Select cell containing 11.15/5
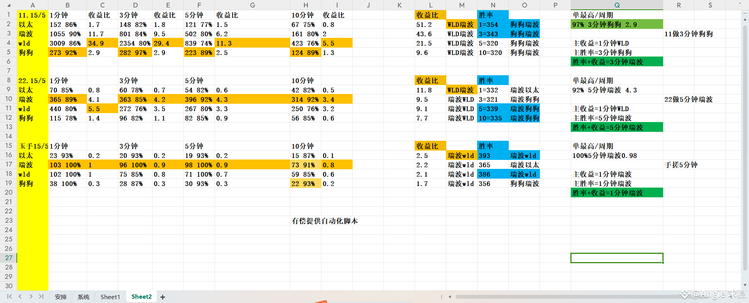Screen dimensions: 749x303 (32, 15)
